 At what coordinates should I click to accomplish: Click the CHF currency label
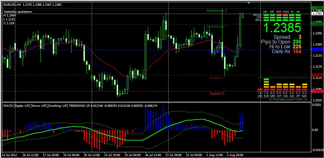[279, 96]
